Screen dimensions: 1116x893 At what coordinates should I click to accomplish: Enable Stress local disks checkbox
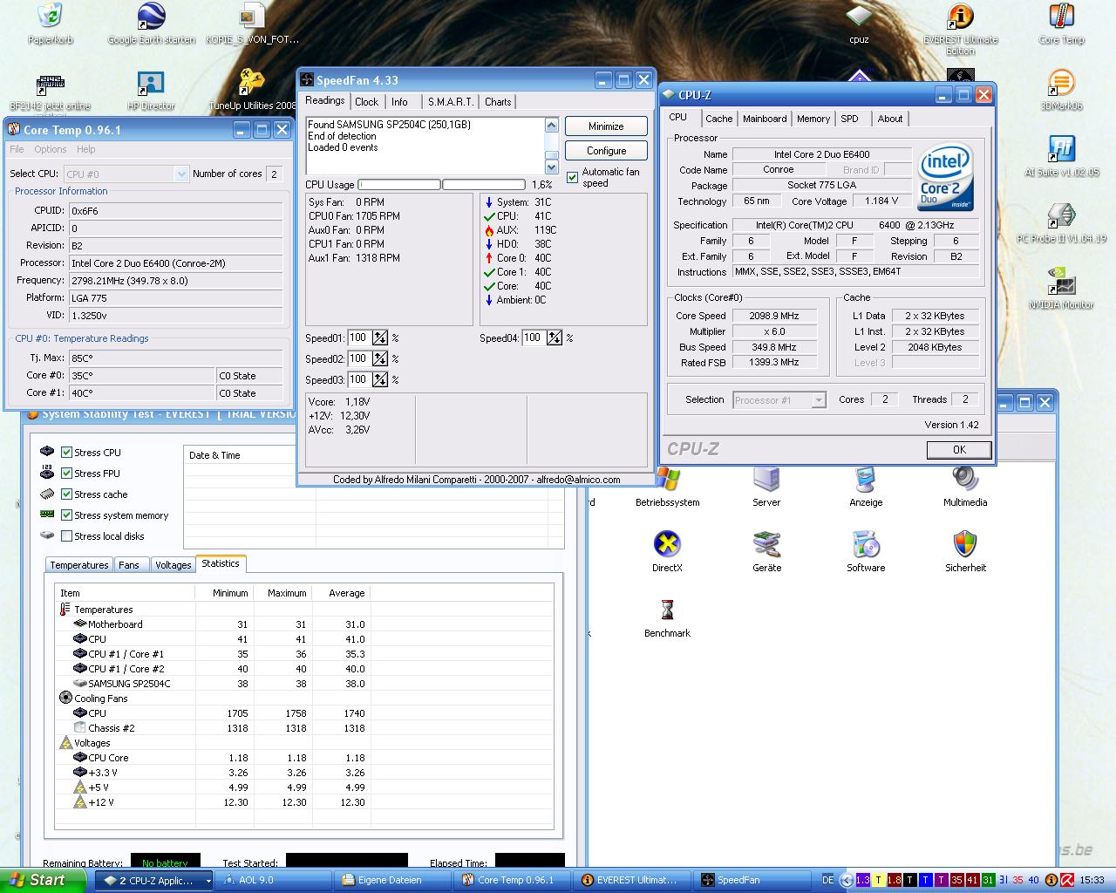click(66, 535)
